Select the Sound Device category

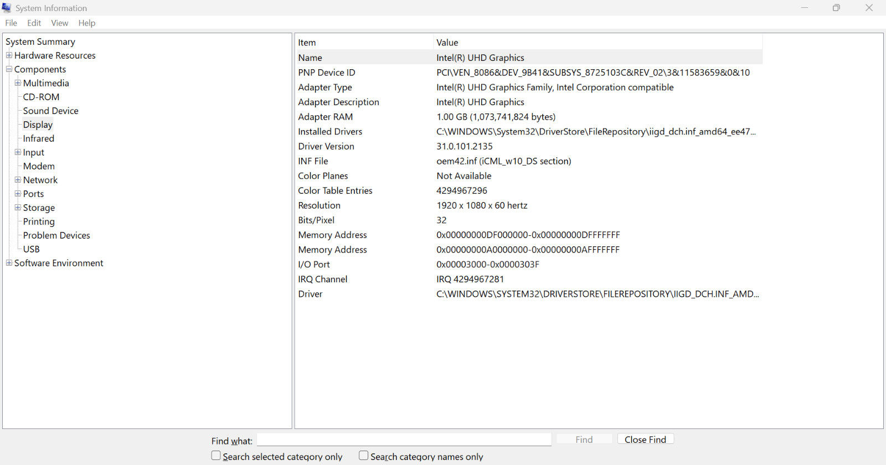tap(51, 111)
